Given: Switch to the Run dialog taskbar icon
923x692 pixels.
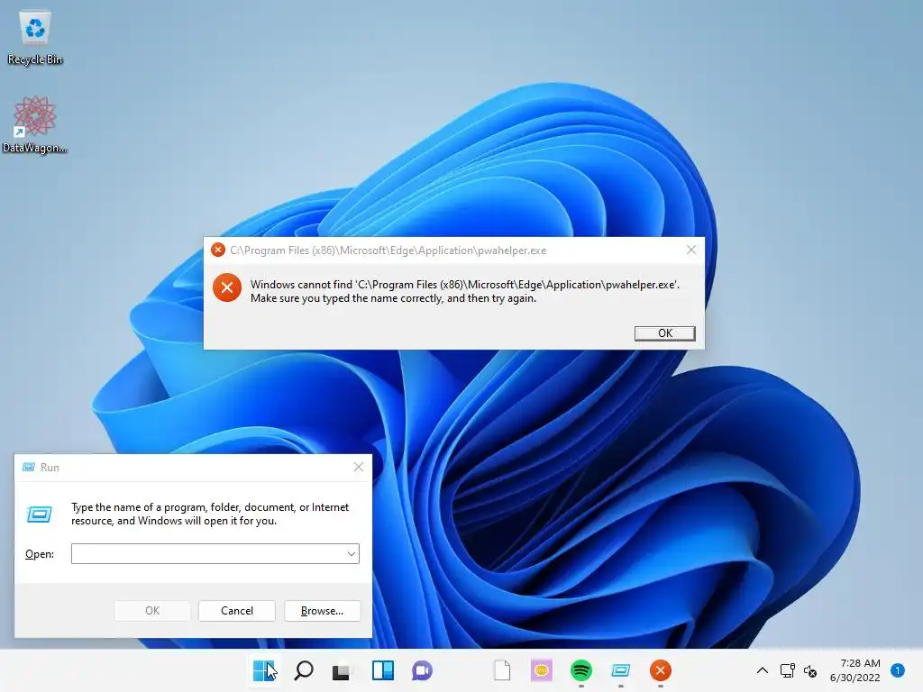Looking at the screenshot, I should [620, 670].
